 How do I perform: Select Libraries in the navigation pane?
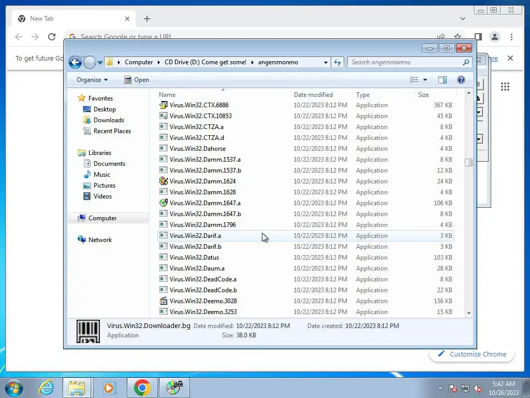pyautogui.click(x=99, y=153)
